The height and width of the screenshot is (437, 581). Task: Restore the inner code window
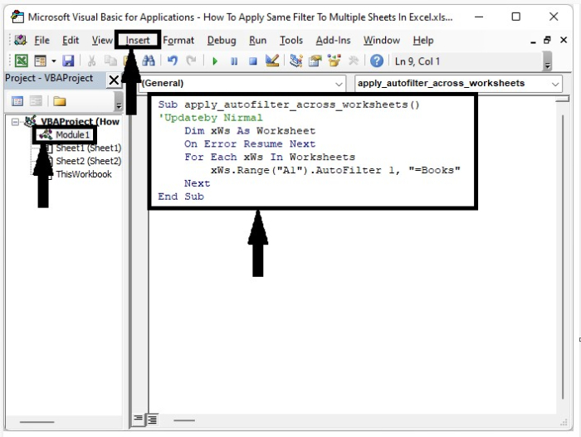[x=547, y=40]
